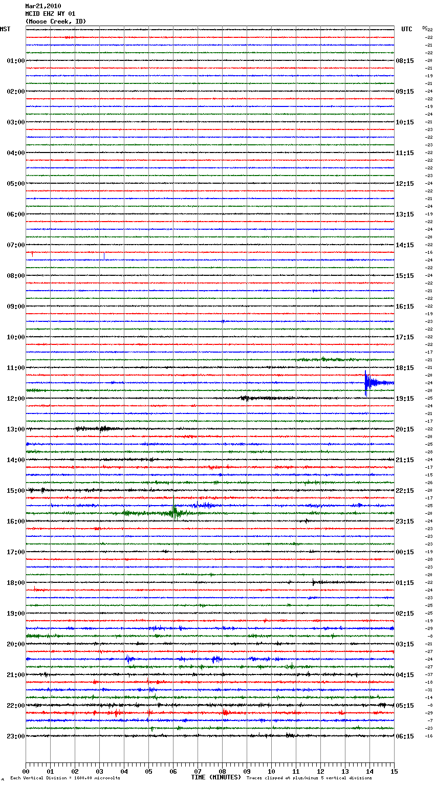435x785 pixels.
Task: Click the 15:00 MST time label
Action: click(x=15, y=491)
